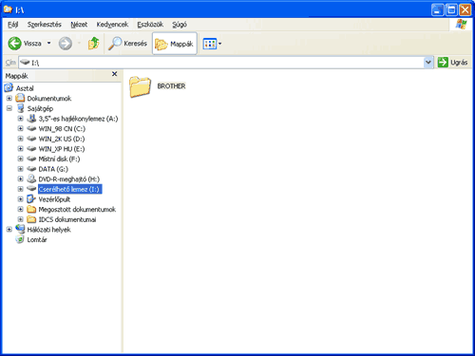The image size is (475, 356).
Task: Click DVD-R-meghajtó (H:) disc icon
Action: point(31,178)
